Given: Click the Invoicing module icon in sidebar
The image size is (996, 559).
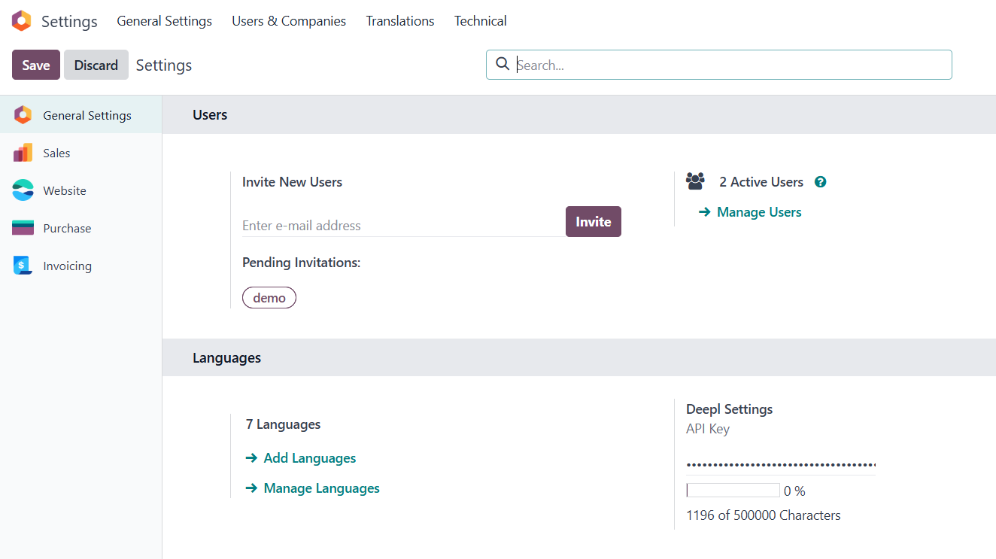Looking at the screenshot, I should pyautogui.click(x=23, y=266).
